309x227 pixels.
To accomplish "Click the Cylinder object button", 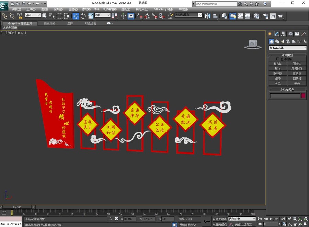I will coord(277,73).
